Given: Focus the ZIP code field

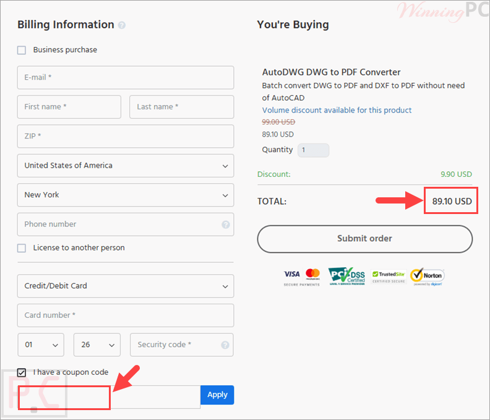Looking at the screenshot, I should [x=126, y=136].
